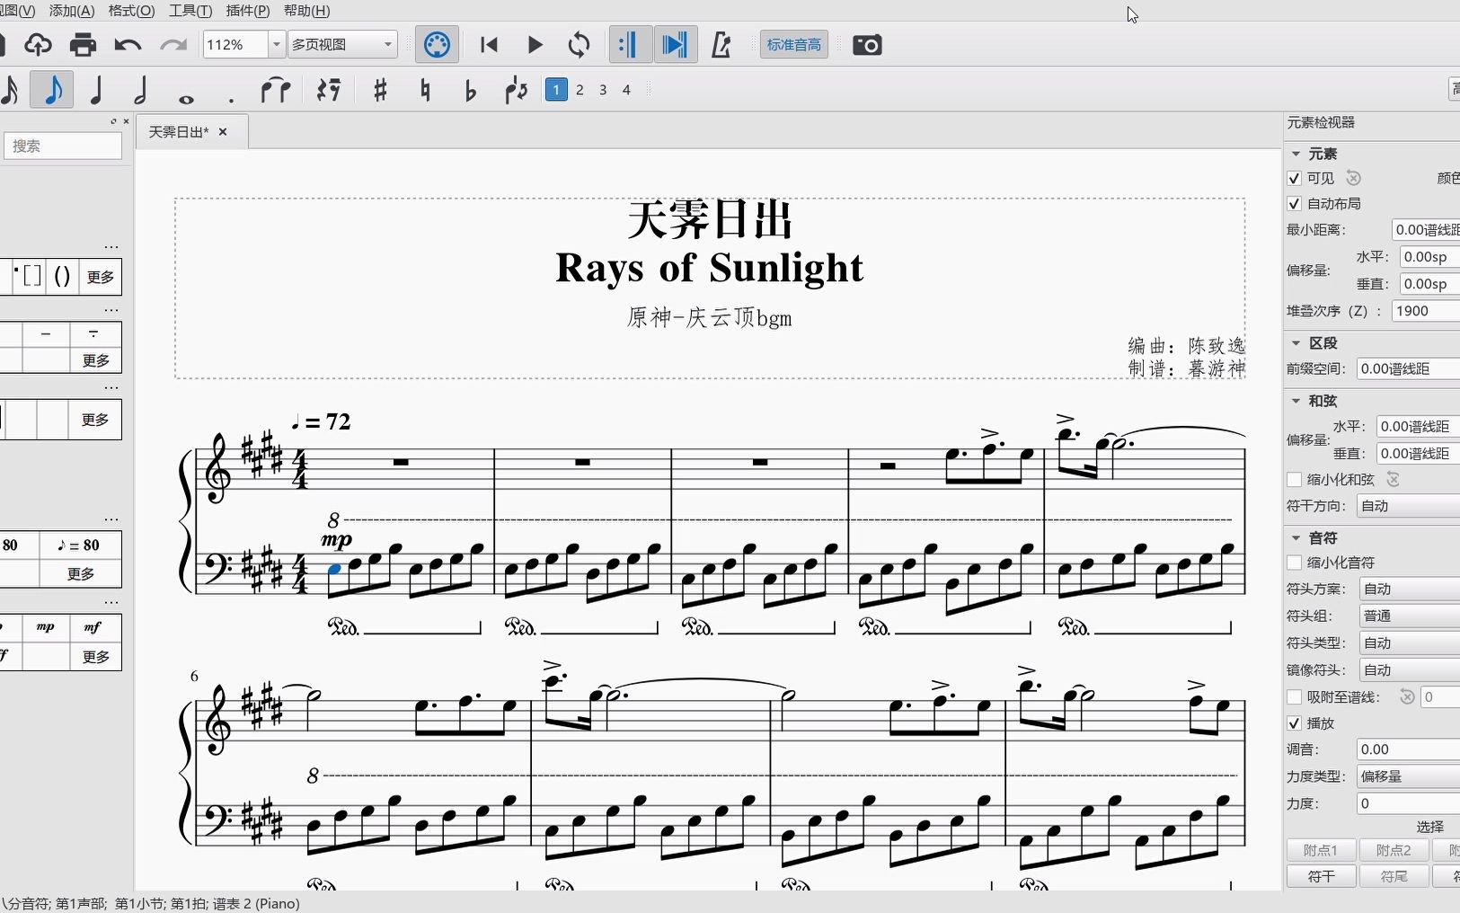Select mf dynamic in palette
The height and width of the screenshot is (913, 1460).
pyautogui.click(x=93, y=628)
